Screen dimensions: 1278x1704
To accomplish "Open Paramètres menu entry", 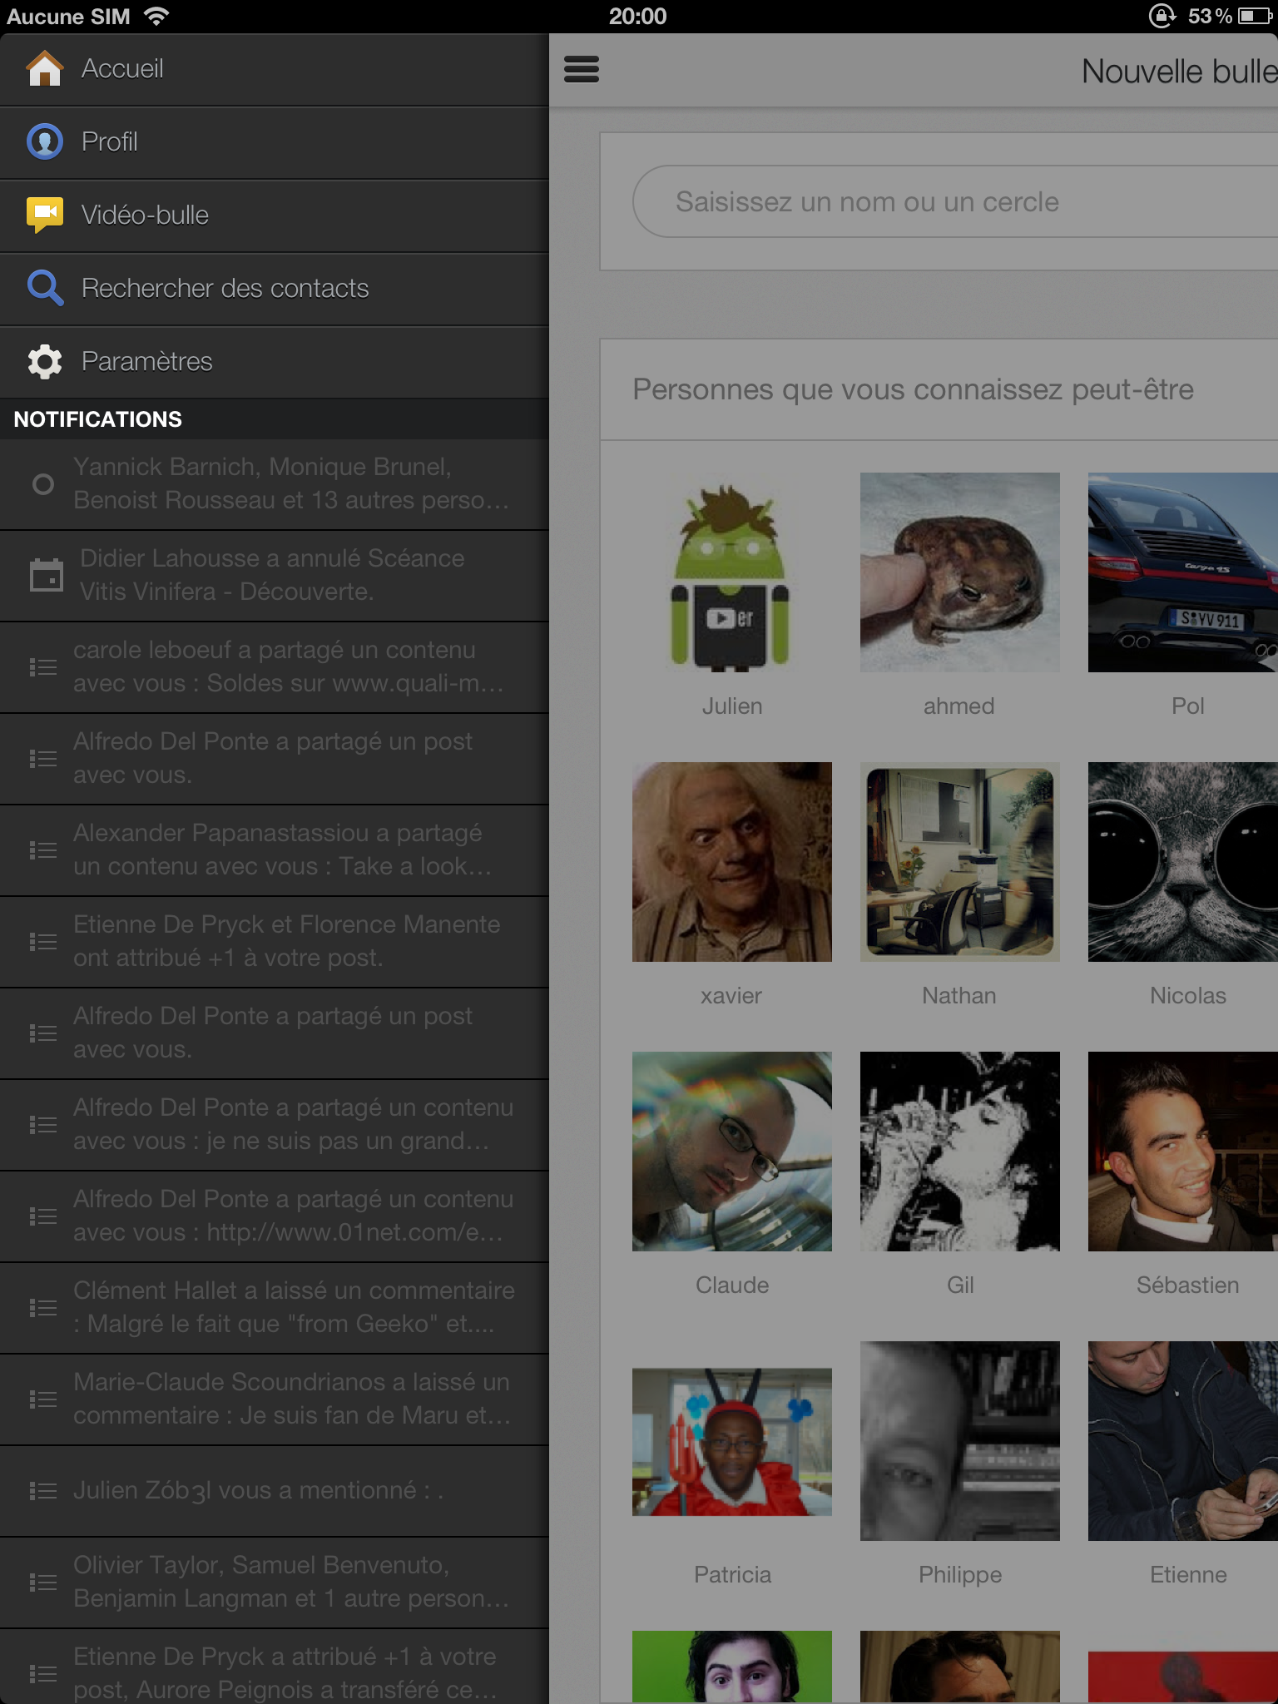I will (x=275, y=362).
